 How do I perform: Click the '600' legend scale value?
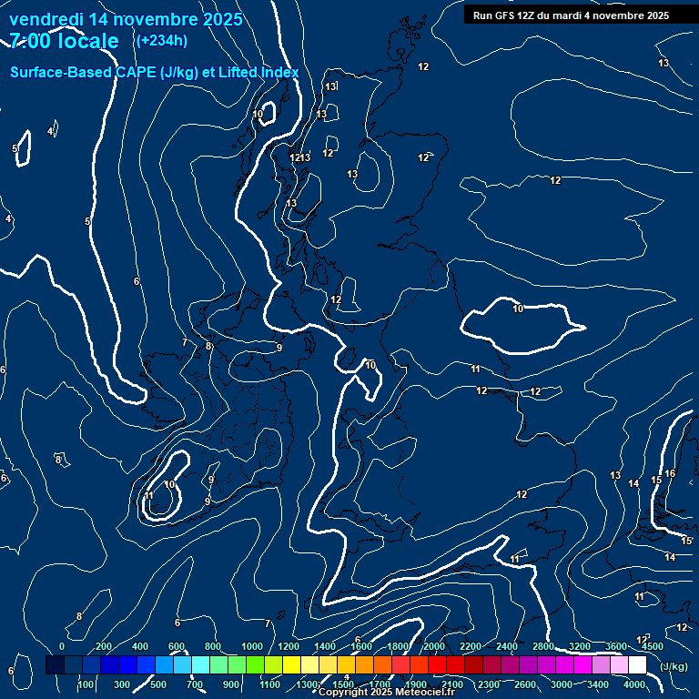coord(176,646)
